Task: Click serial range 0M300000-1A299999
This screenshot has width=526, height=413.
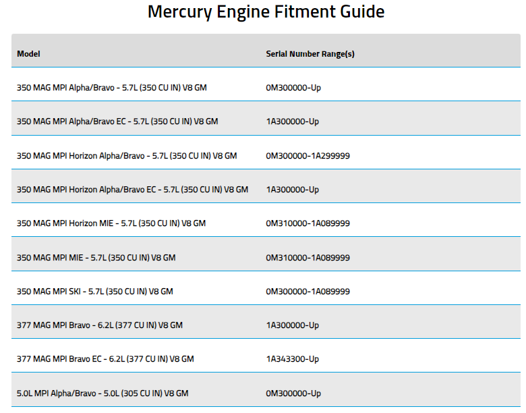Action: [308, 156]
